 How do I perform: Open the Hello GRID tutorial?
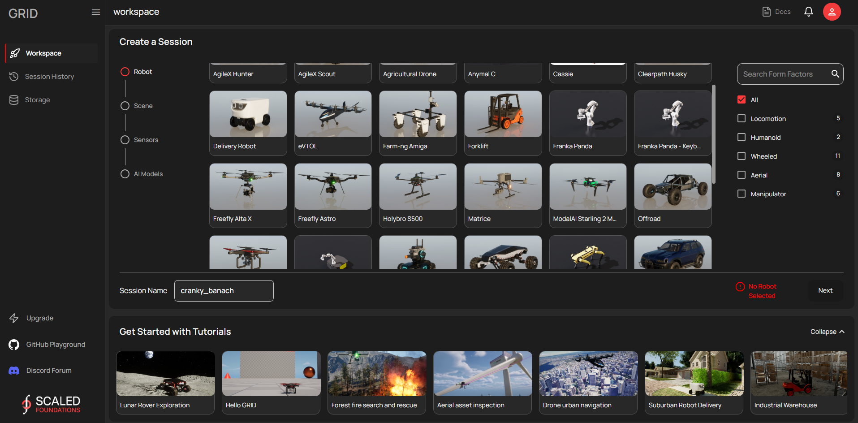tap(272, 383)
